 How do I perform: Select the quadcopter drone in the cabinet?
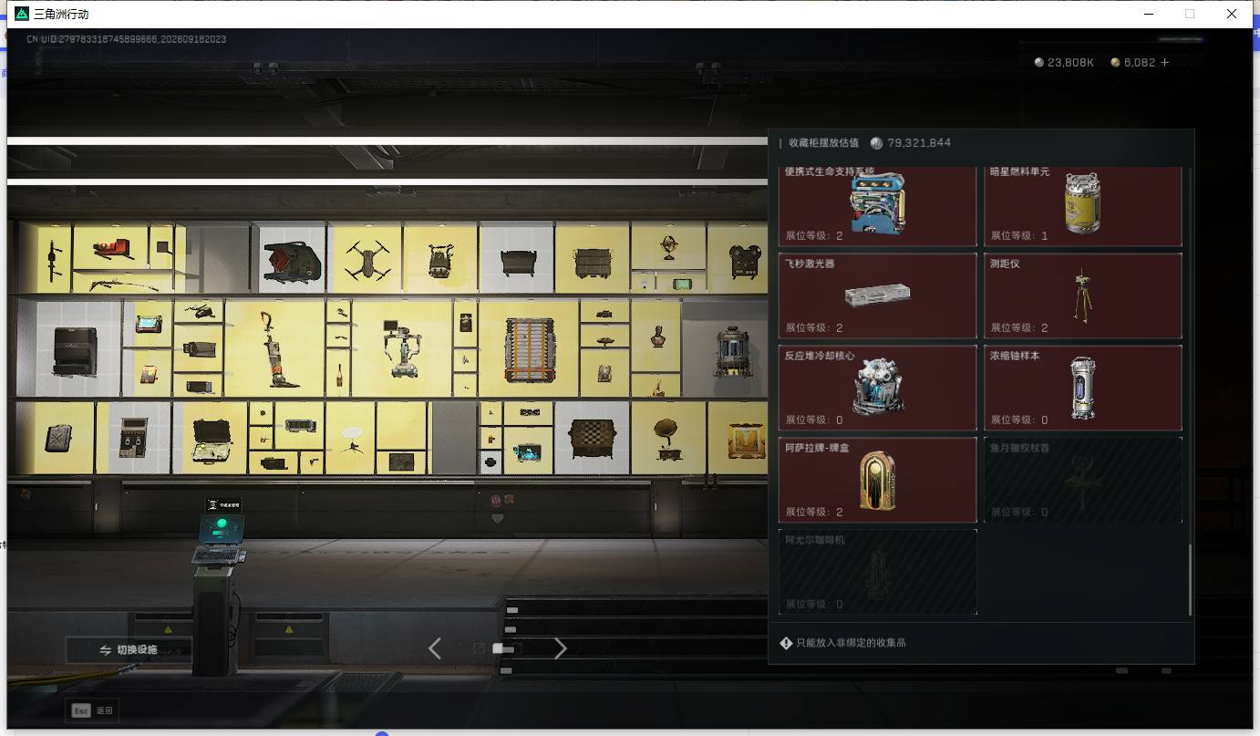(x=367, y=258)
